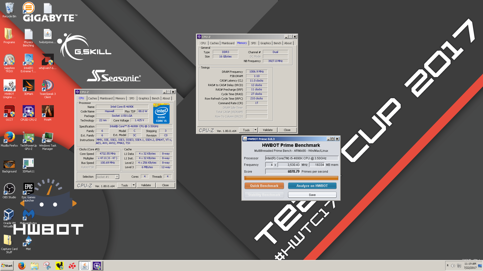Open Firefox from the taskbar
Screen dimensions: 483x271
(x=22, y=266)
